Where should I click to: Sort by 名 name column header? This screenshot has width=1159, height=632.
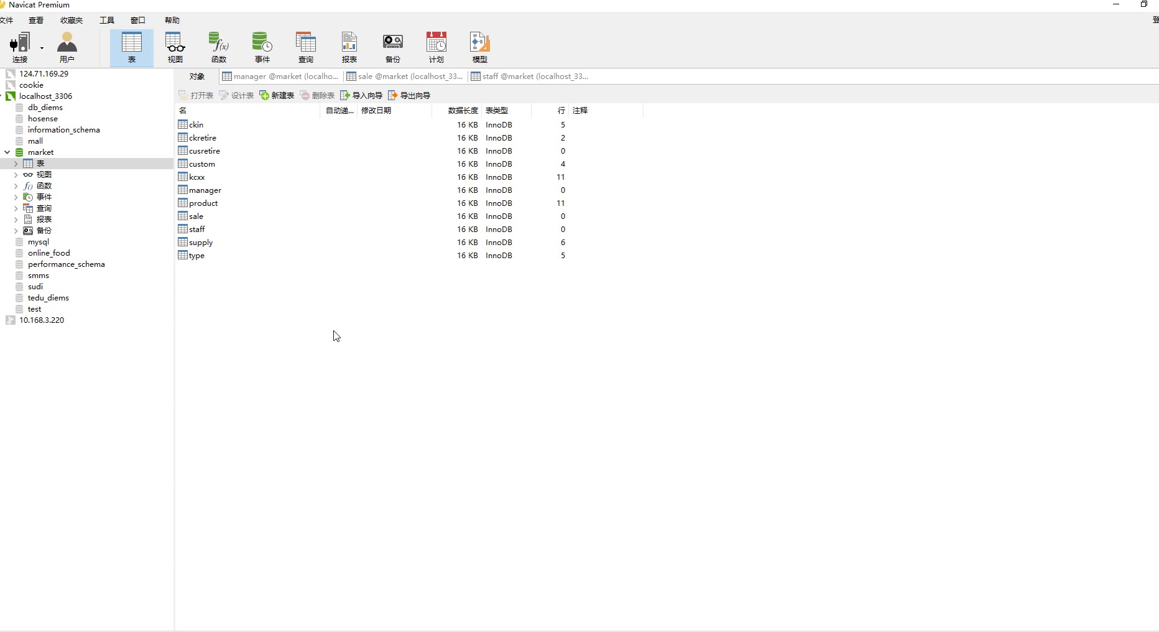pyautogui.click(x=247, y=110)
